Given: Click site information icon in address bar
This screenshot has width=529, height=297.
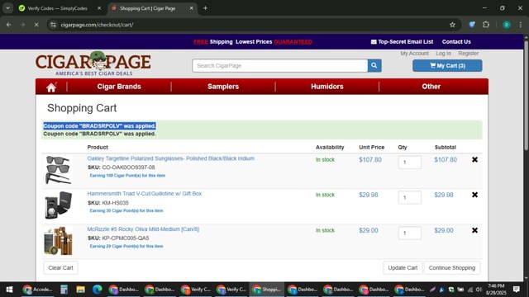Looking at the screenshot, I should coord(53,25).
